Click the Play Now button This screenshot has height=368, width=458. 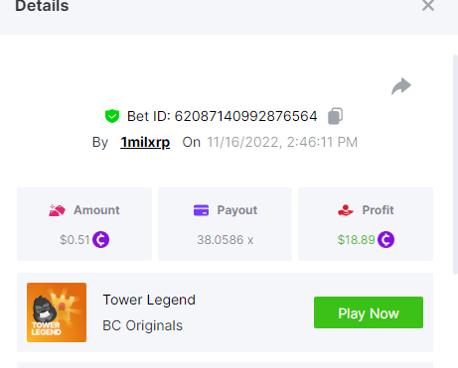369,312
